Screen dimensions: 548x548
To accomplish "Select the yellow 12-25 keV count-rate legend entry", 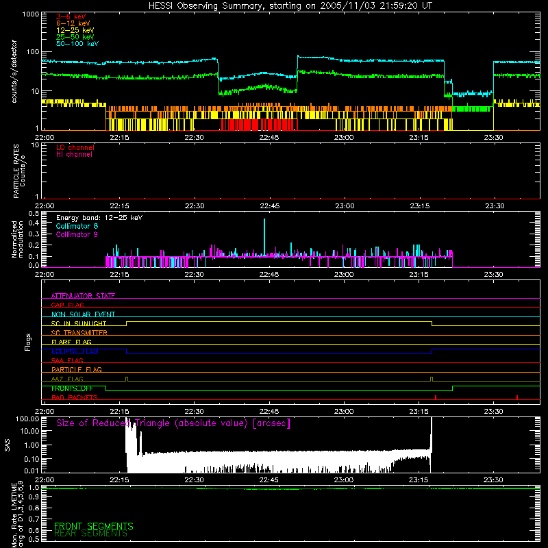I will (x=75, y=30).
